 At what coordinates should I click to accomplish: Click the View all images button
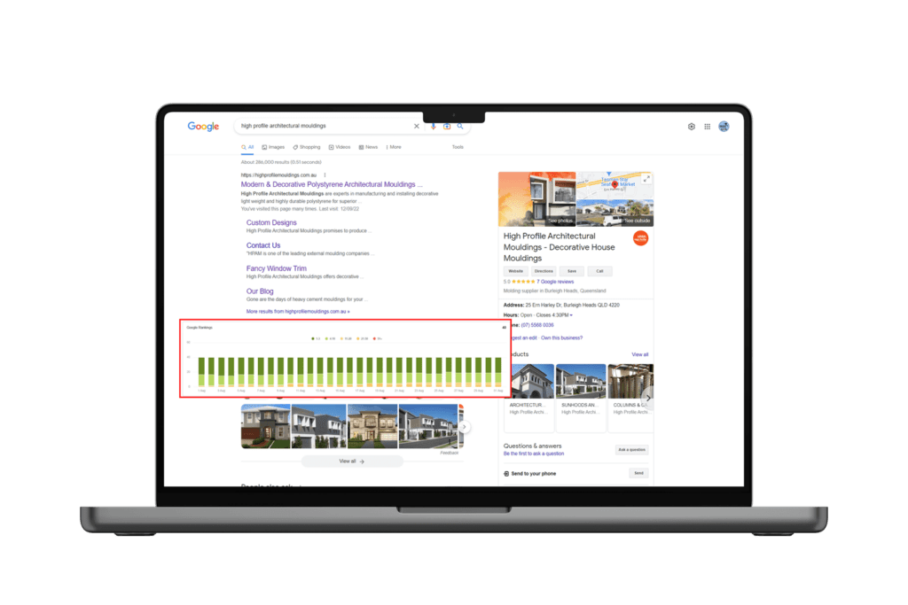(352, 462)
